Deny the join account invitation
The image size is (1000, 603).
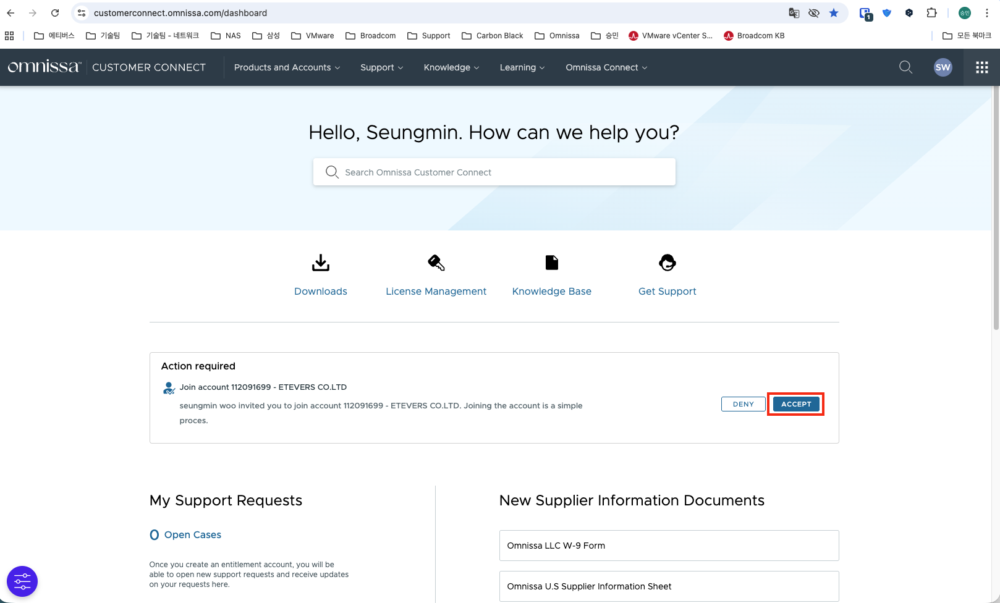(x=743, y=404)
